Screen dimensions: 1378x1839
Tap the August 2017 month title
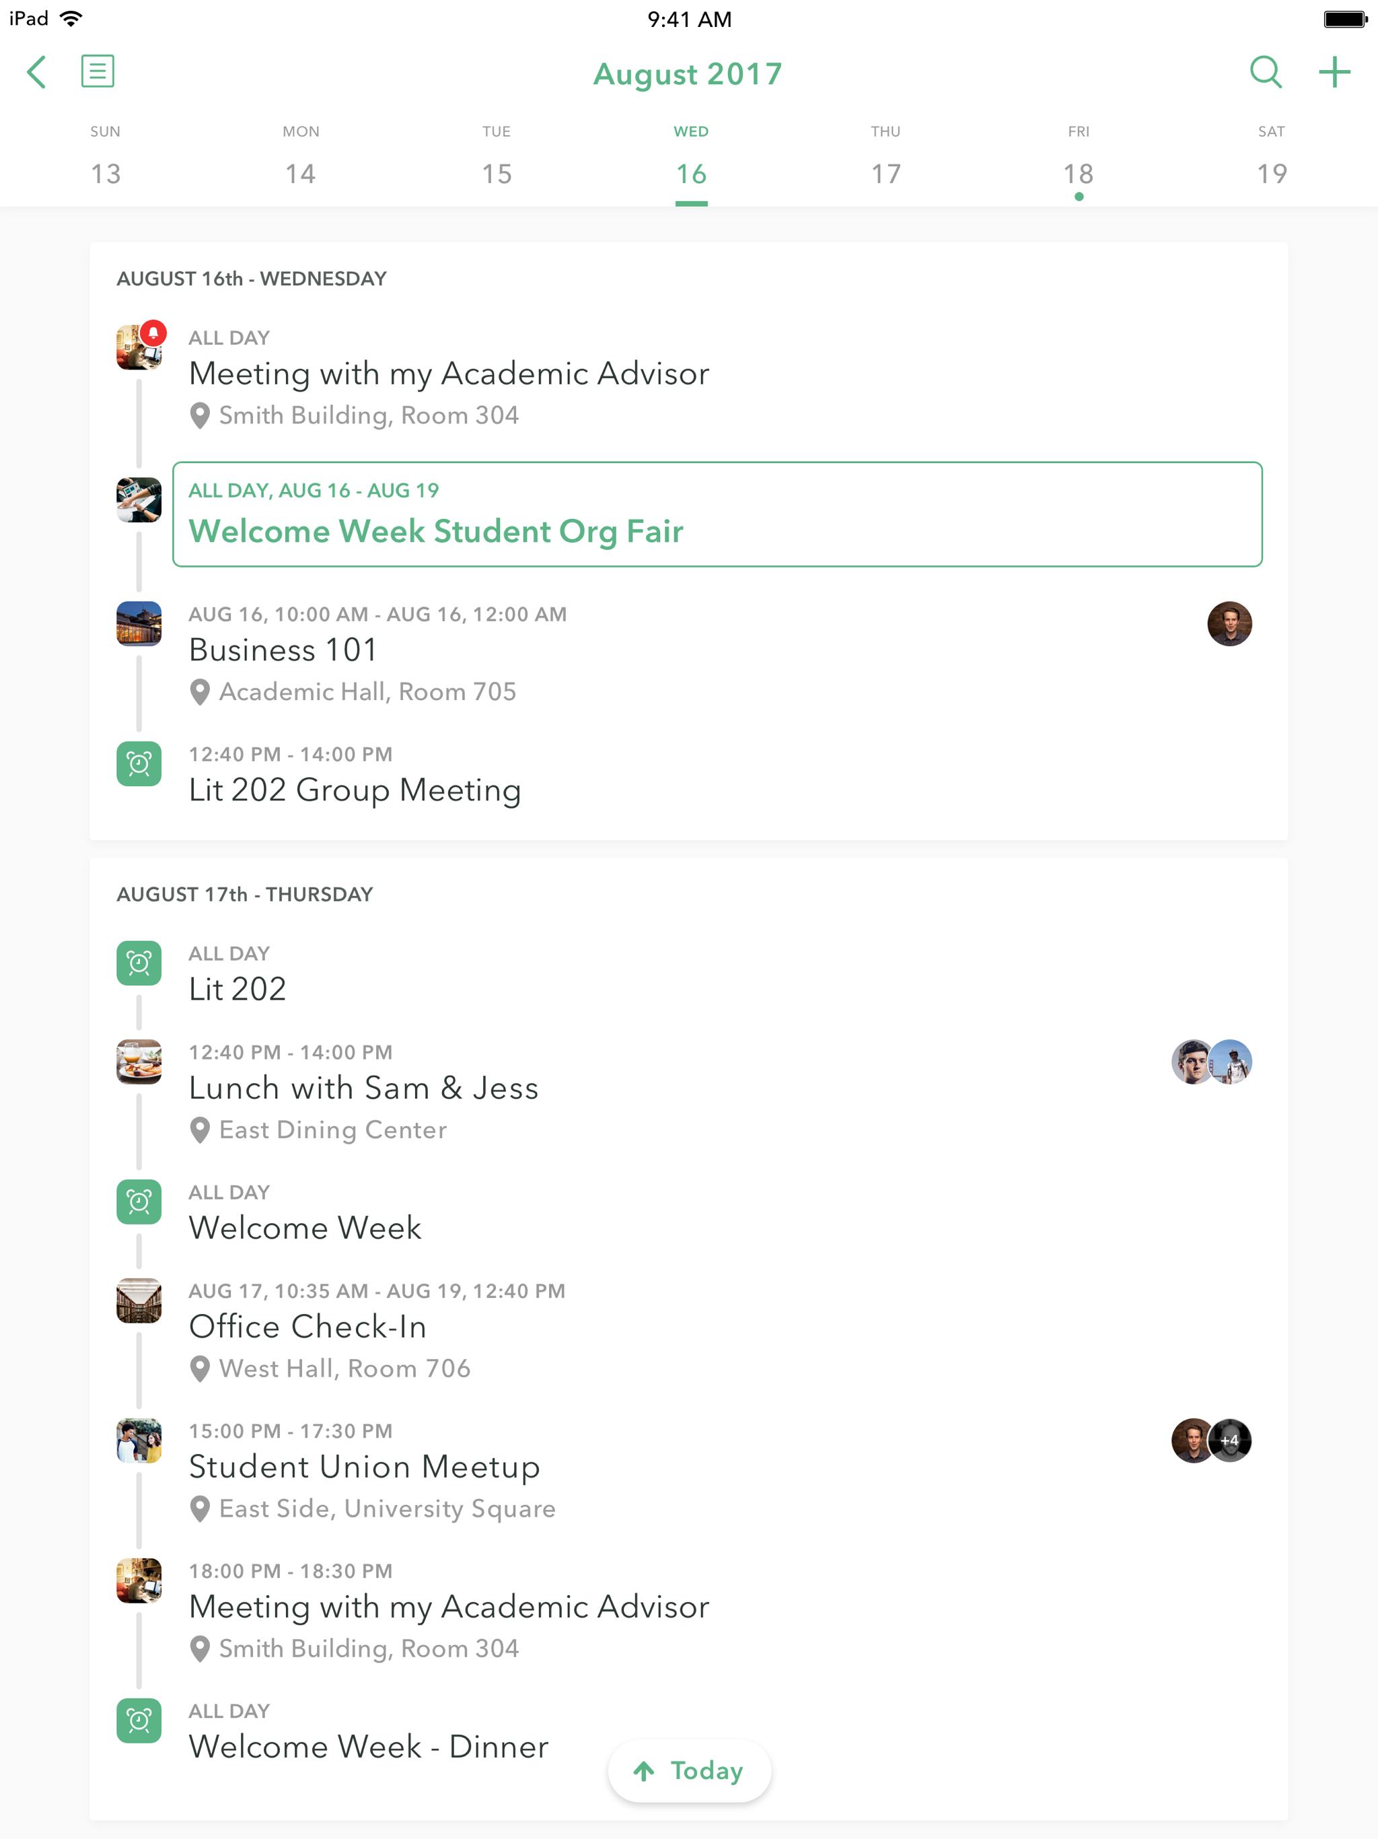688,74
